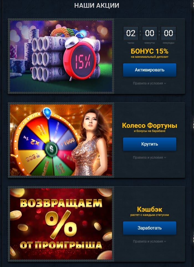The image size is (194, 267).
Task: Click the Колесо Фортуны title
Action: point(149,126)
